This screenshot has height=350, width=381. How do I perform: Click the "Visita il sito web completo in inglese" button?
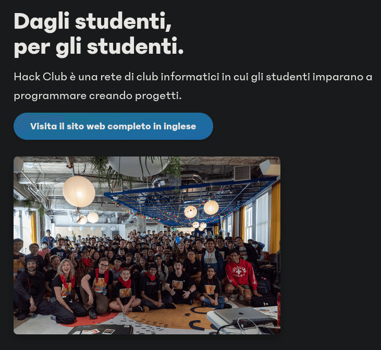pyautogui.click(x=113, y=126)
